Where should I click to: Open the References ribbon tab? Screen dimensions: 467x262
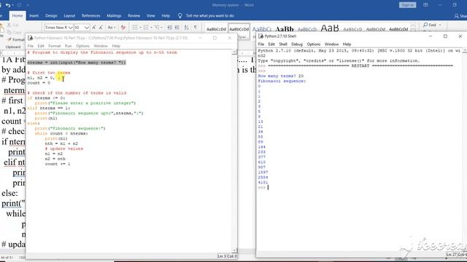click(90, 16)
